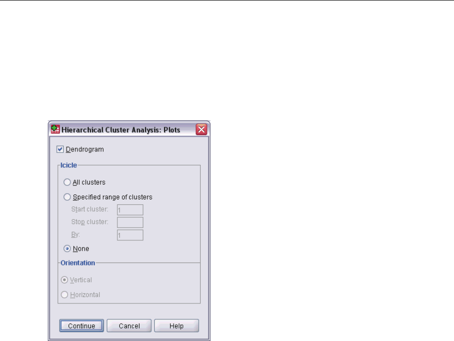
Task: Close the Hierarchical Cluster Analysis Plots dialog
Action: tap(202, 129)
